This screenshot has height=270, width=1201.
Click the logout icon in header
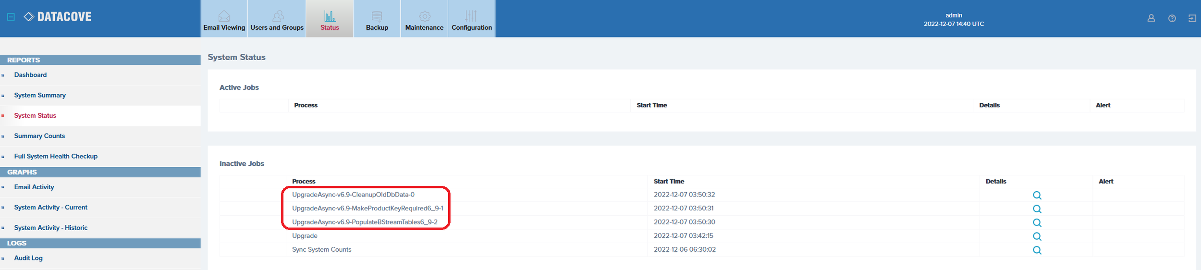(1192, 18)
